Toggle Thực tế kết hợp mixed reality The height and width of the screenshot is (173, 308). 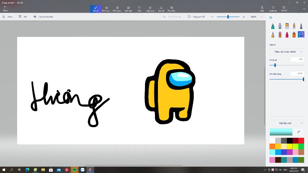coord(172,17)
